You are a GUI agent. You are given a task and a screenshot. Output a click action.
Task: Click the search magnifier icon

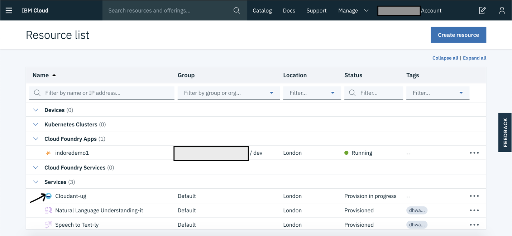pos(236,10)
